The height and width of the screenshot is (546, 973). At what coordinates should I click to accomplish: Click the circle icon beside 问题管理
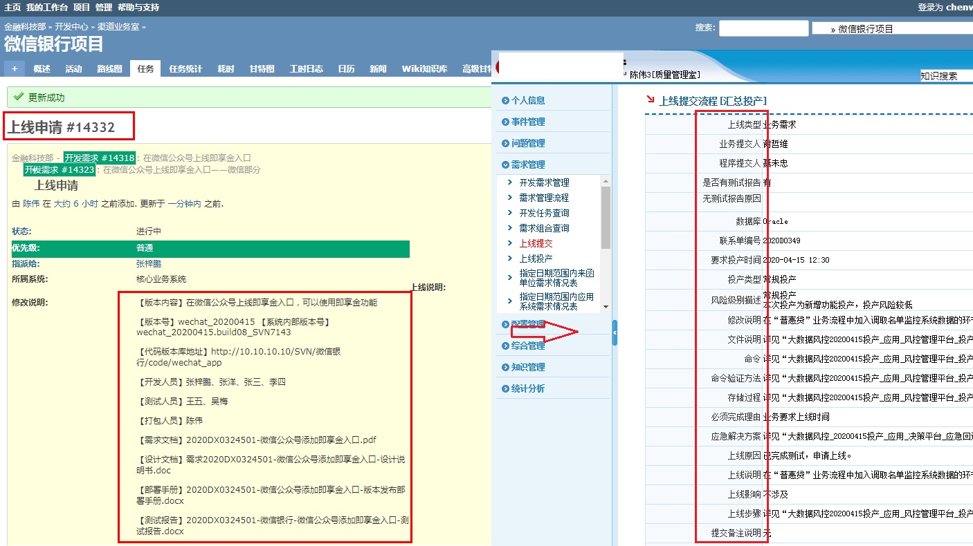pos(506,143)
